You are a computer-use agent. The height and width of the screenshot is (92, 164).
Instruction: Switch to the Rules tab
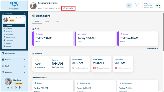(x=57, y=21)
